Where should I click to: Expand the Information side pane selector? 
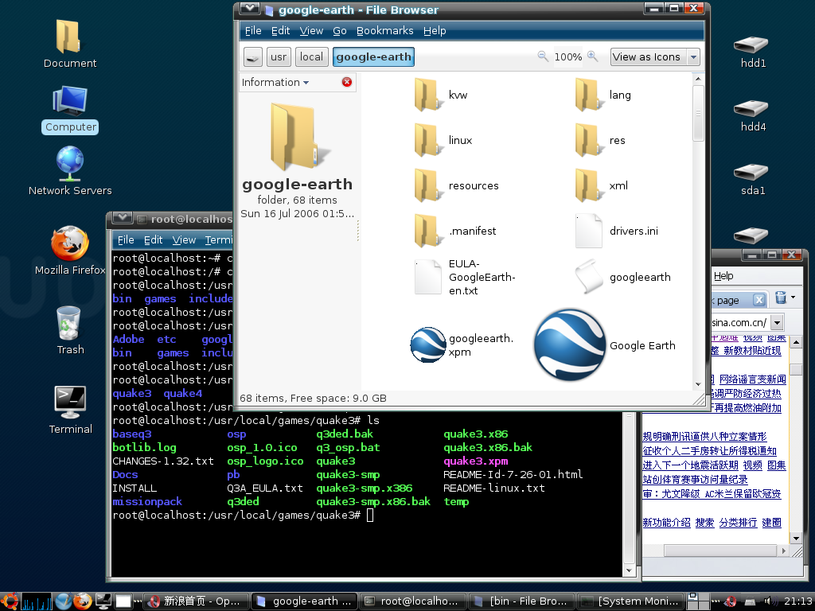click(x=275, y=82)
